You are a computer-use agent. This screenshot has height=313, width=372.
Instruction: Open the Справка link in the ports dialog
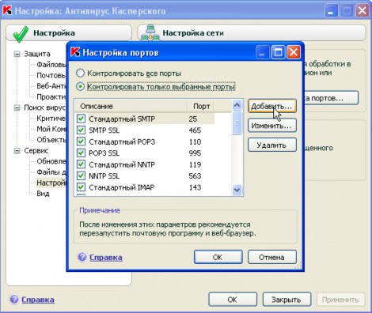[106, 258]
